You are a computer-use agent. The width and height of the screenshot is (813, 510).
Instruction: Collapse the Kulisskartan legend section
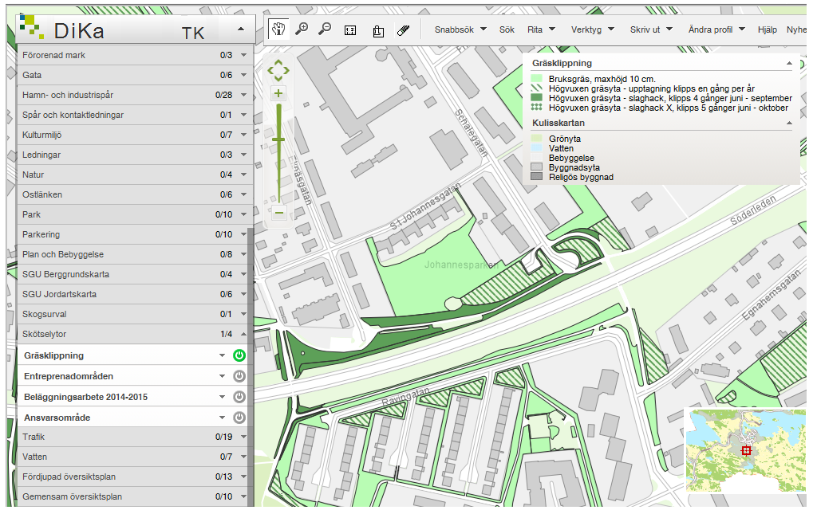tap(789, 124)
